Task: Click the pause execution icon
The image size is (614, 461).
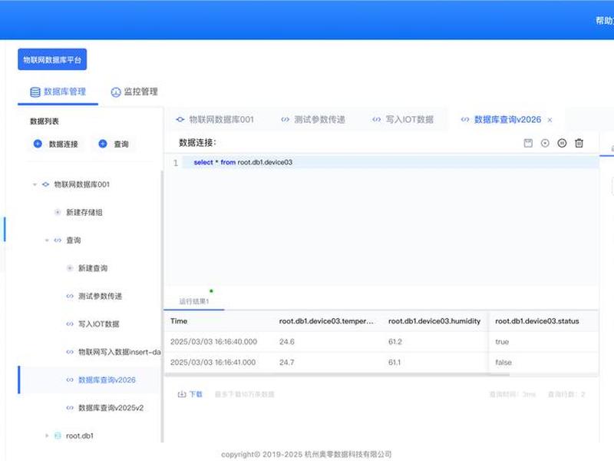Action: point(562,143)
